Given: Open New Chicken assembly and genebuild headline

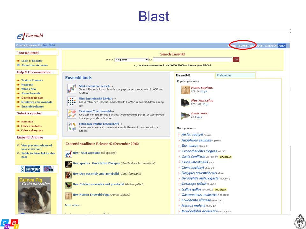Looking at the screenshot, I should (98, 184).
